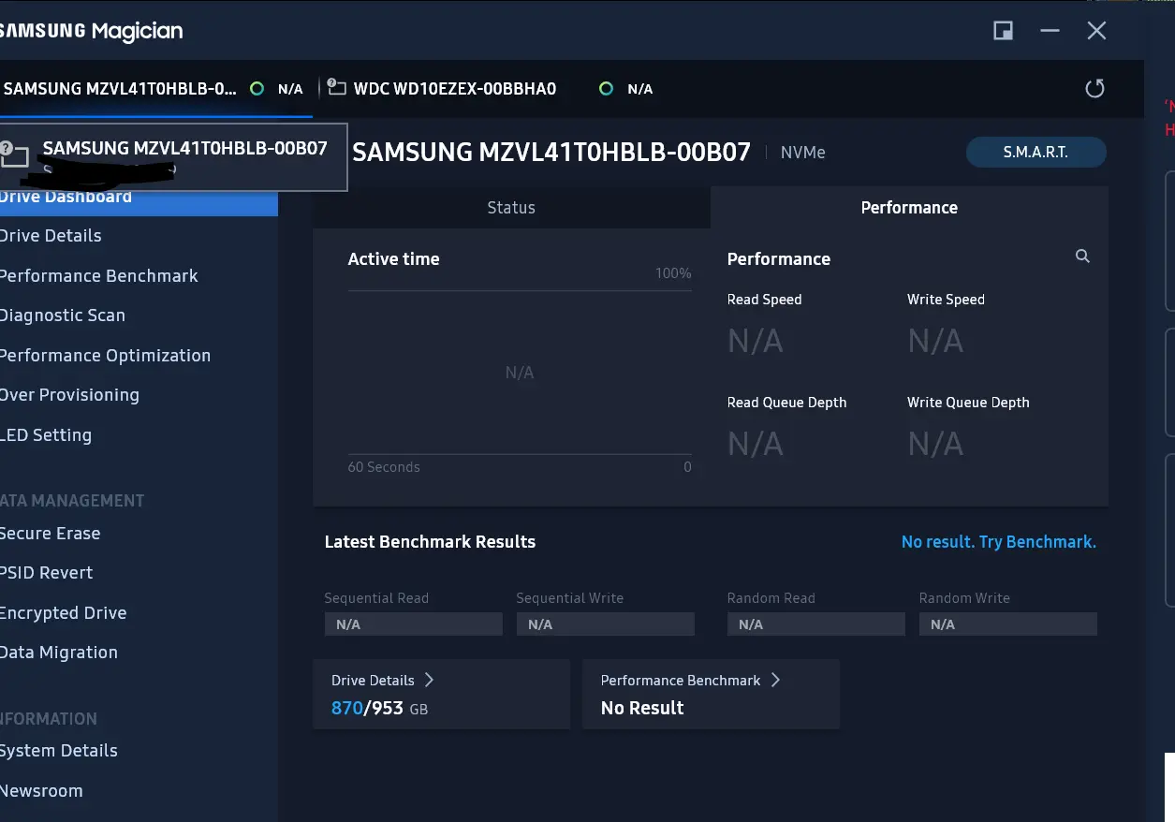Click the DATA MANAGEMENT section header in sidebar
The height and width of the screenshot is (822, 1175).
[x=72, y=501]
